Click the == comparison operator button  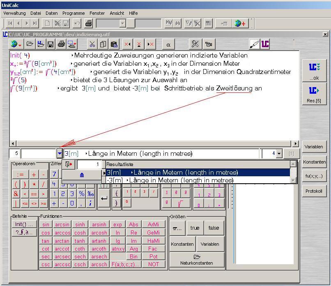pos(34,194)
